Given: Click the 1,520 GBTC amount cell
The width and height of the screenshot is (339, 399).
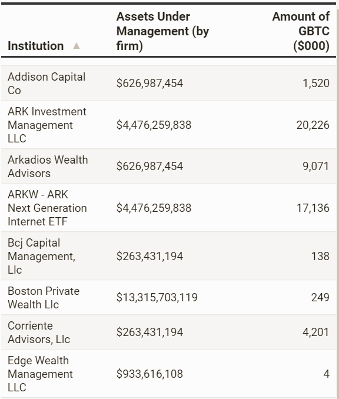Looking at the screenshot, I should 316,83.
